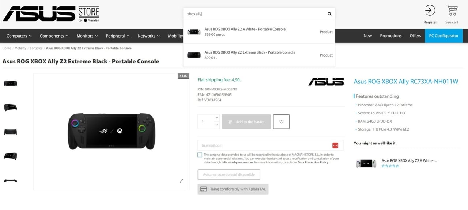Viewport: 468px width, 210px height.
Task: Click the search magnifier icon
Action: pyautogui.click(x=329, y=14)
